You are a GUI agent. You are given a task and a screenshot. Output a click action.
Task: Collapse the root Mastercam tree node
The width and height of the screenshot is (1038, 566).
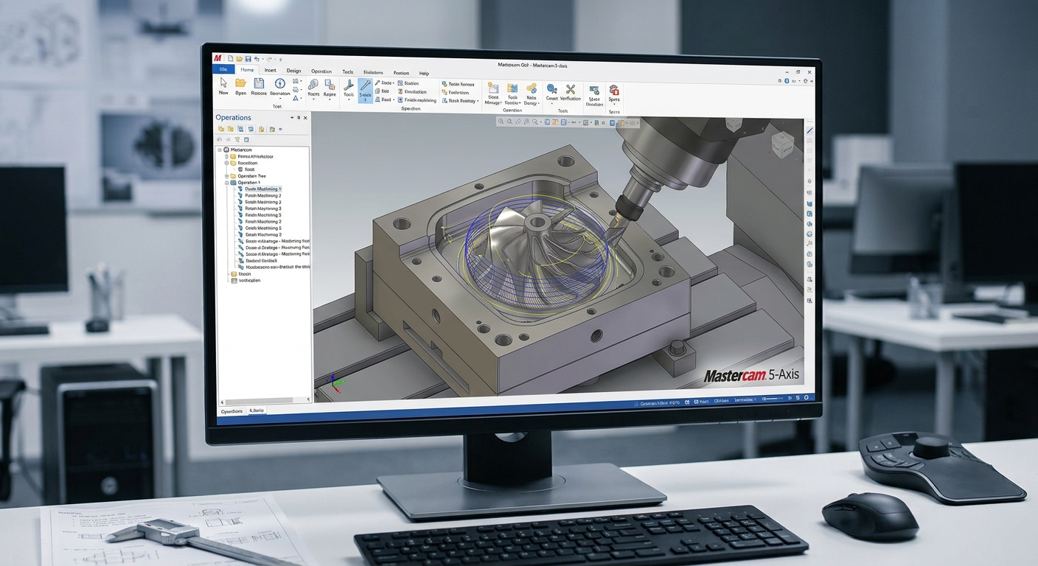220,150
